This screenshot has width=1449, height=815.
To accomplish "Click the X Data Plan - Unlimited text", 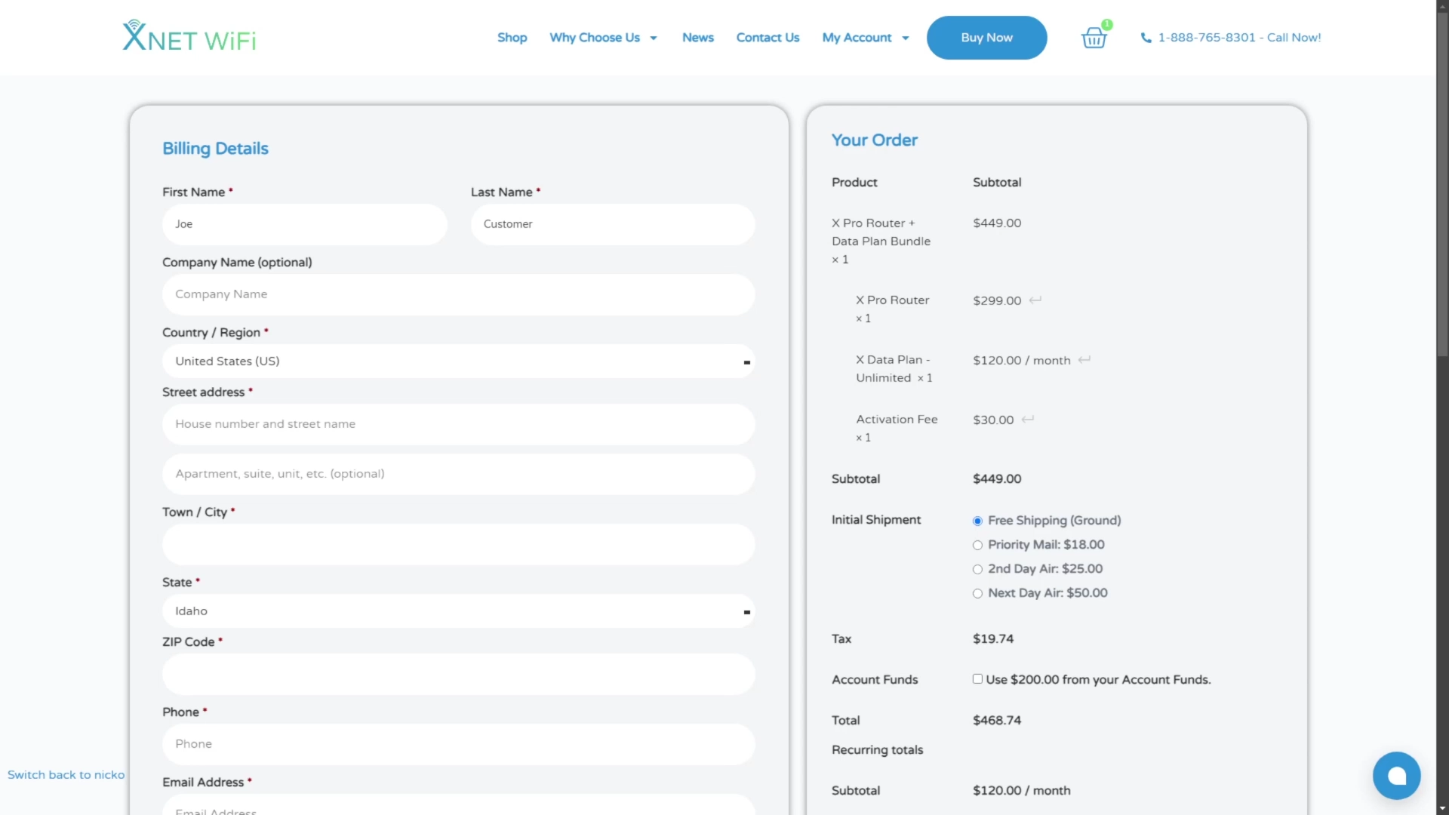I will click(893, 369).
